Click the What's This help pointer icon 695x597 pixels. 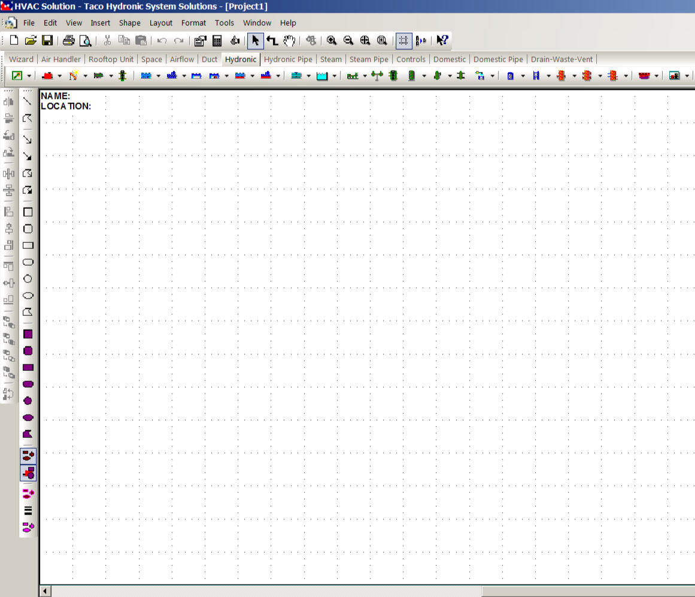442,40
